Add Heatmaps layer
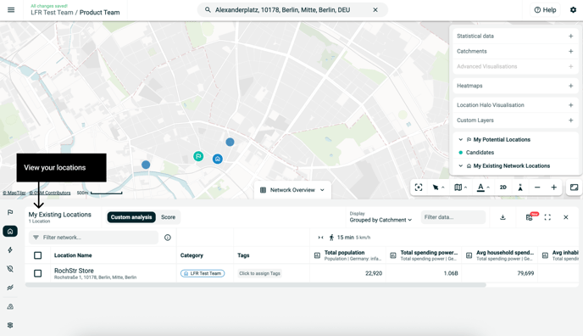Viewport: 583px width, 336px height. pos(571,86)
